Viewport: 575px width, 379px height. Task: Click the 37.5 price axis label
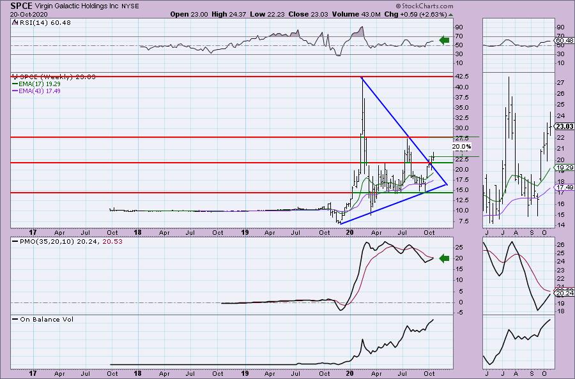click(463, 98)
